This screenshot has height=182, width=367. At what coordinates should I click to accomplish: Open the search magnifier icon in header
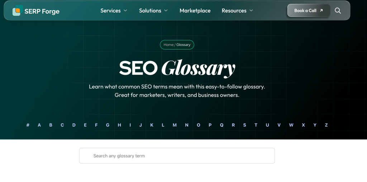338,10
